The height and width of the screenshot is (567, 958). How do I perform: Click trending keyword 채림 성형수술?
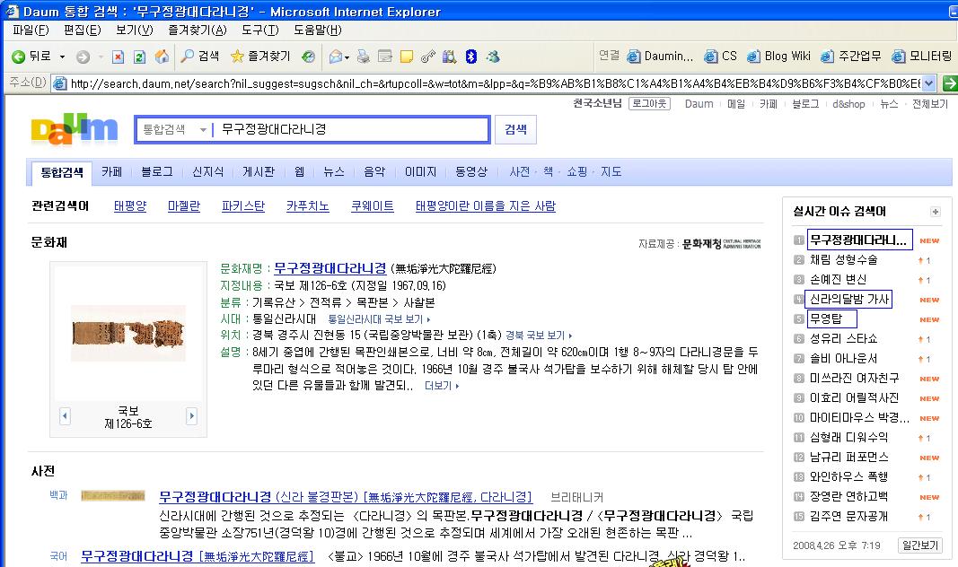(x=843, y=260)
